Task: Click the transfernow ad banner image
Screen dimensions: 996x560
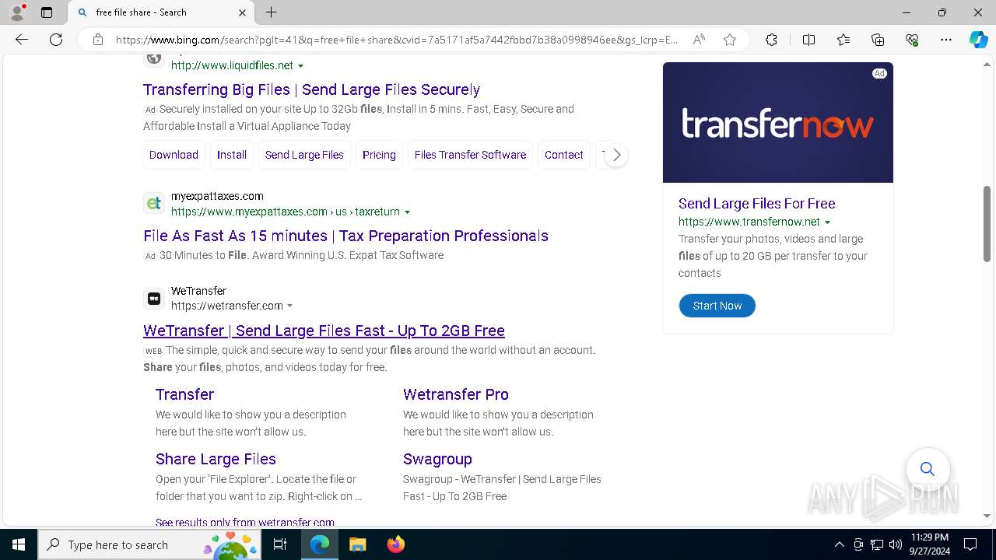Action: (778, 123)
